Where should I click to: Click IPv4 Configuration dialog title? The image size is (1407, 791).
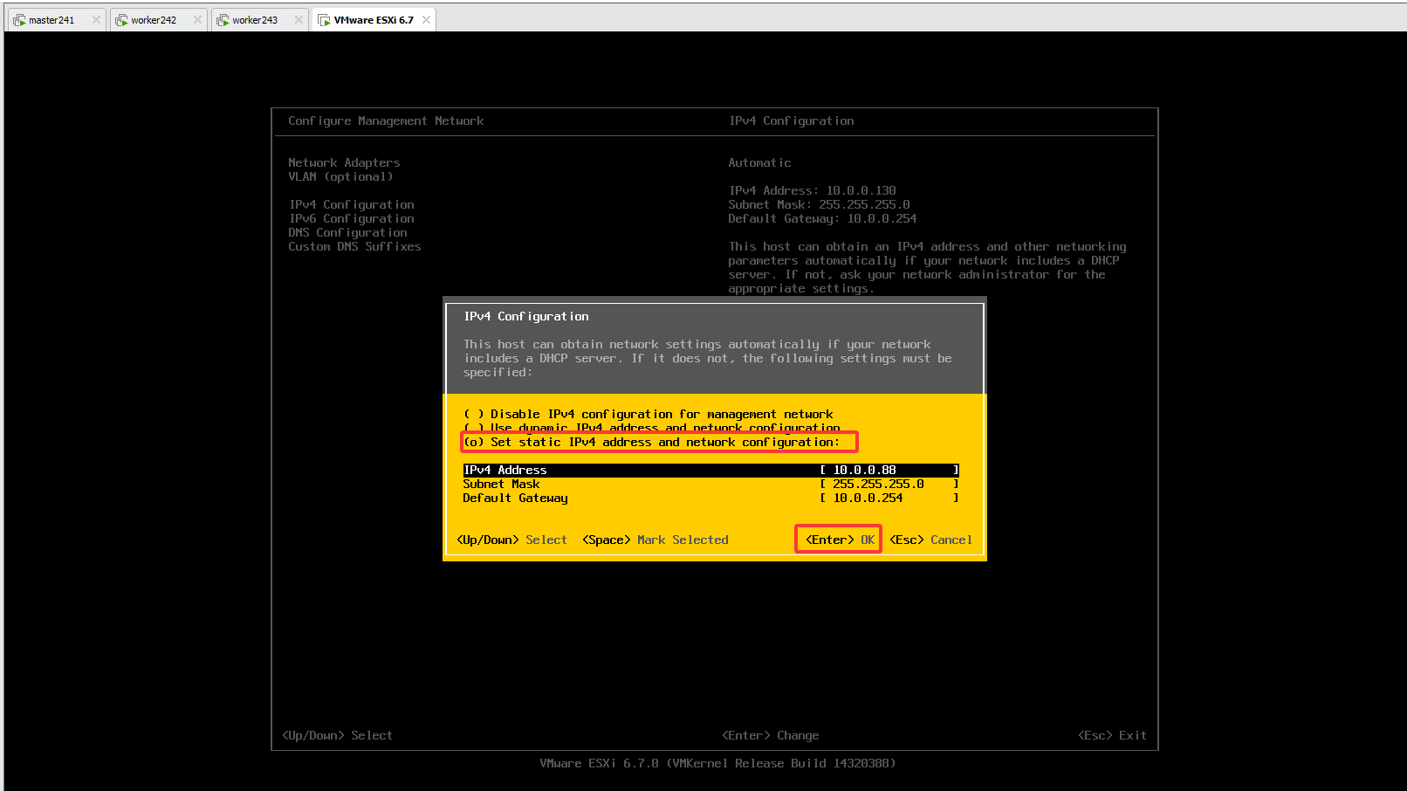coord(526,316)
